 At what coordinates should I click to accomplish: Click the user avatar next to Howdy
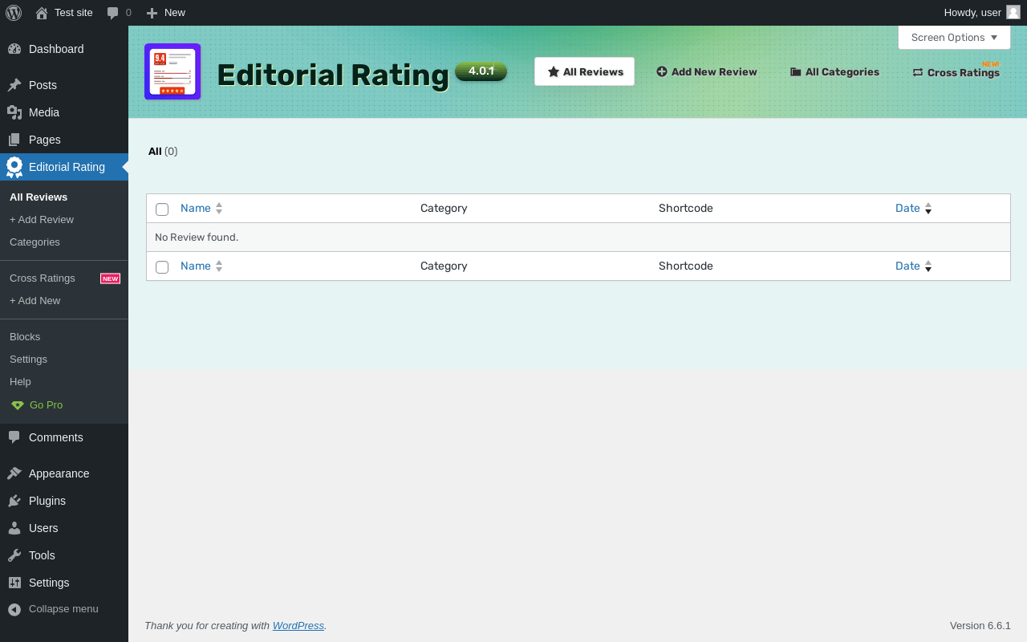pyautogui.click(x=1013, y=12)
